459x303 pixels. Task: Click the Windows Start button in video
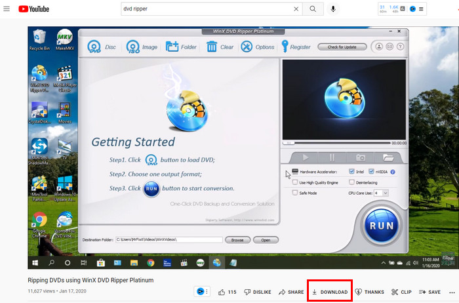(35, 263)
